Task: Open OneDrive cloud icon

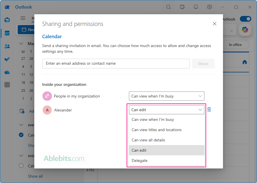Action: point(7,72)
